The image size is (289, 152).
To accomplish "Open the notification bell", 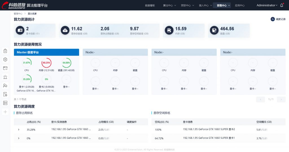I will coord(281,5).
